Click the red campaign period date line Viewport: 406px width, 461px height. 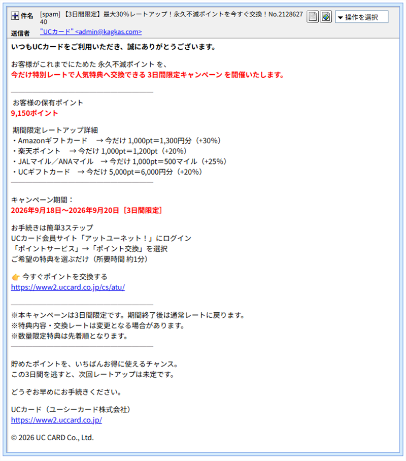pos(86,211)
